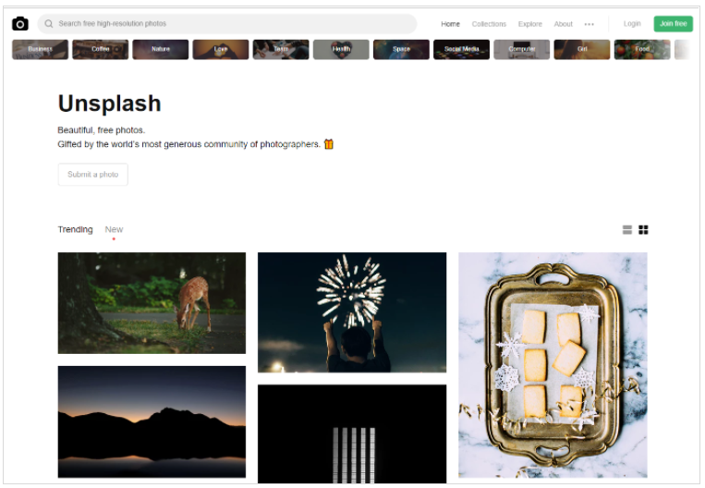
Task: Click the Submit a photo button
Action: tap(93, 174)
